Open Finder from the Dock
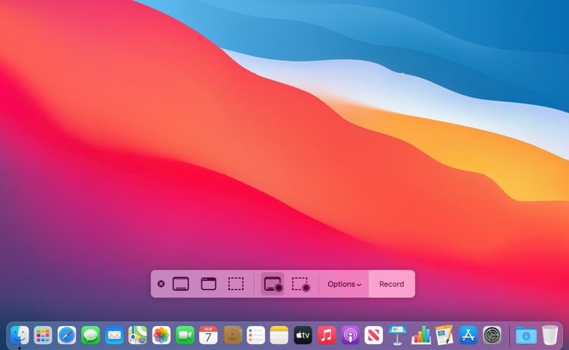The width and height of the screenshot is (569, 350). (x=20, y=335)
